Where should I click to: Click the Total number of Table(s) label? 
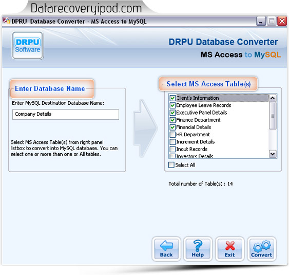(201, 184)
